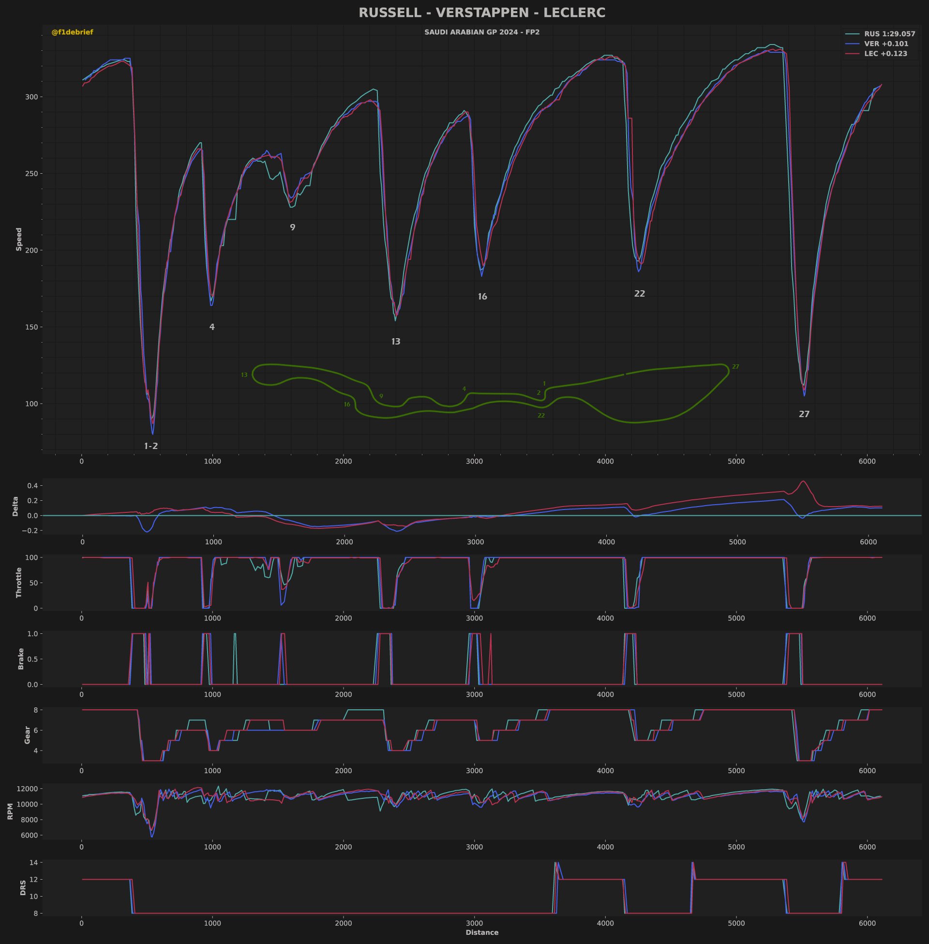Click the @f1debrief watermark text
The image size is (929, 944).
click(x=72, y=32)
